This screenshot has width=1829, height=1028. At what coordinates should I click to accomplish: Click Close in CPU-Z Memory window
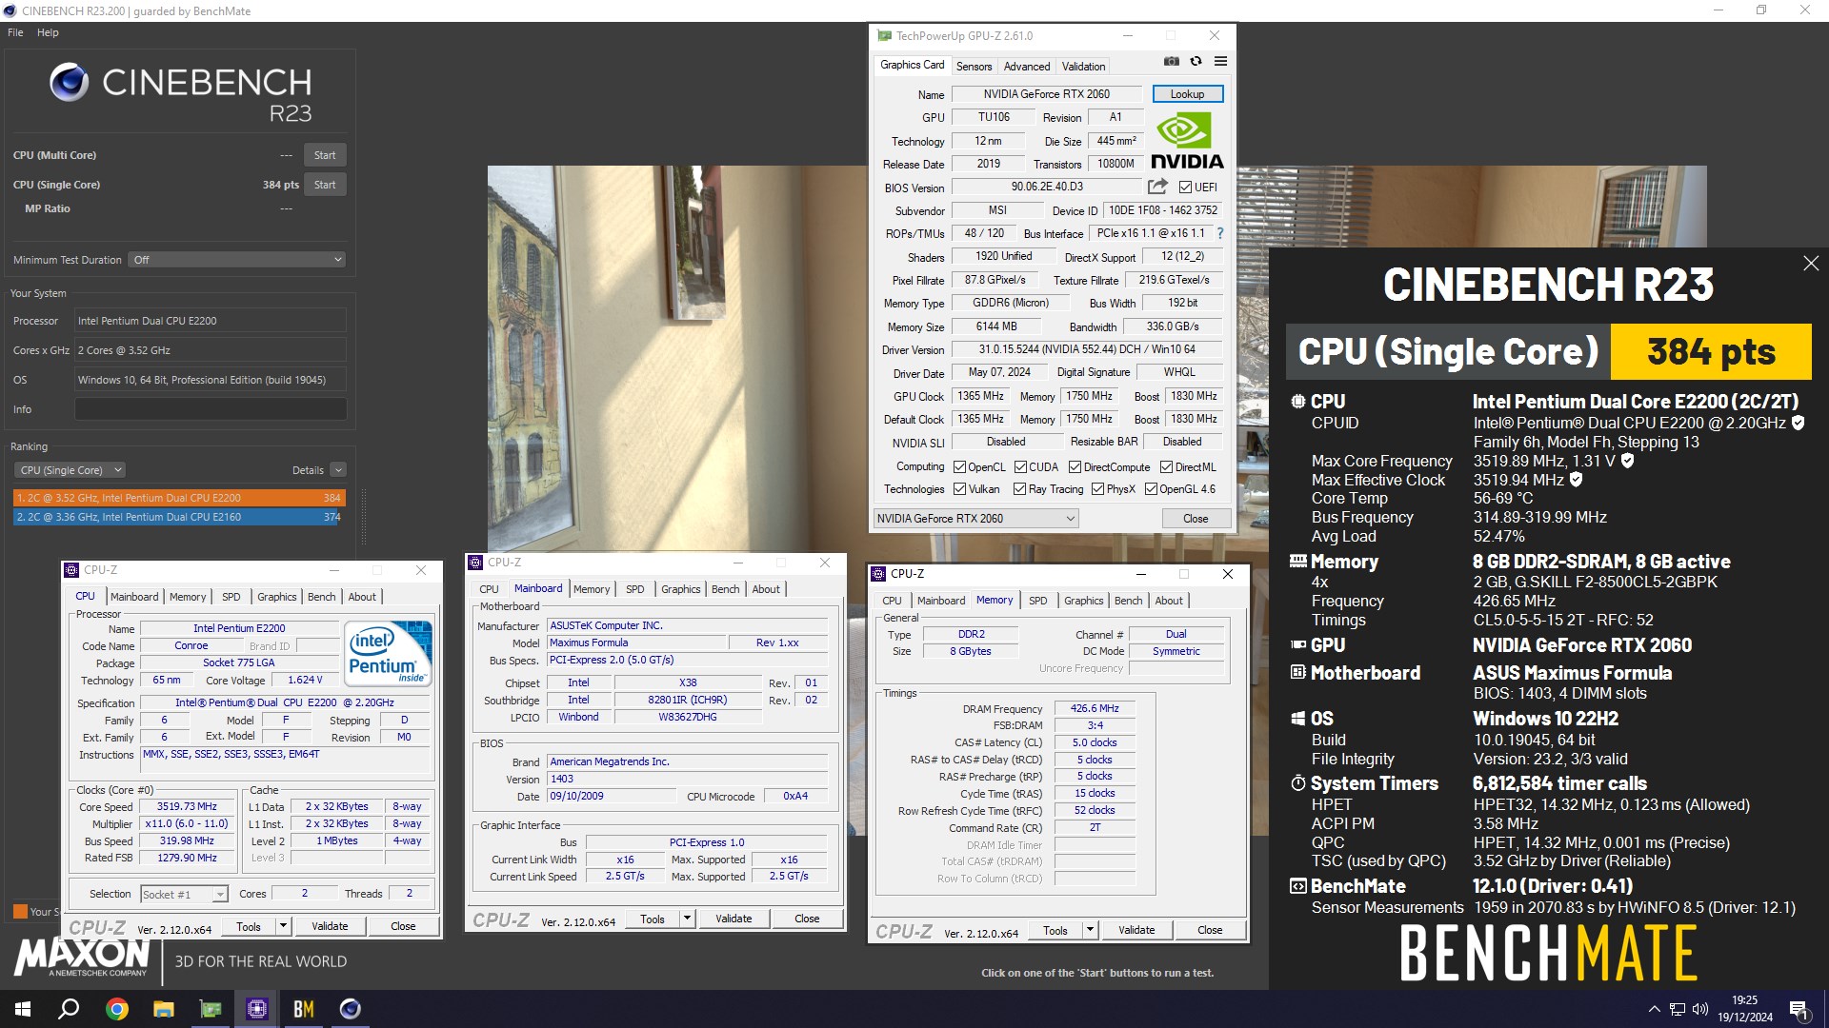pos(1210,930)
